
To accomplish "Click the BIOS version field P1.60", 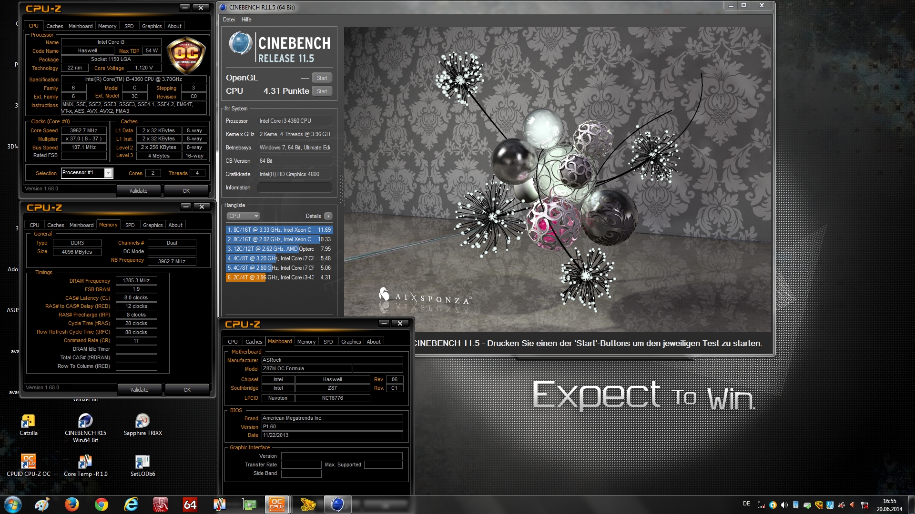I will 332,427.
